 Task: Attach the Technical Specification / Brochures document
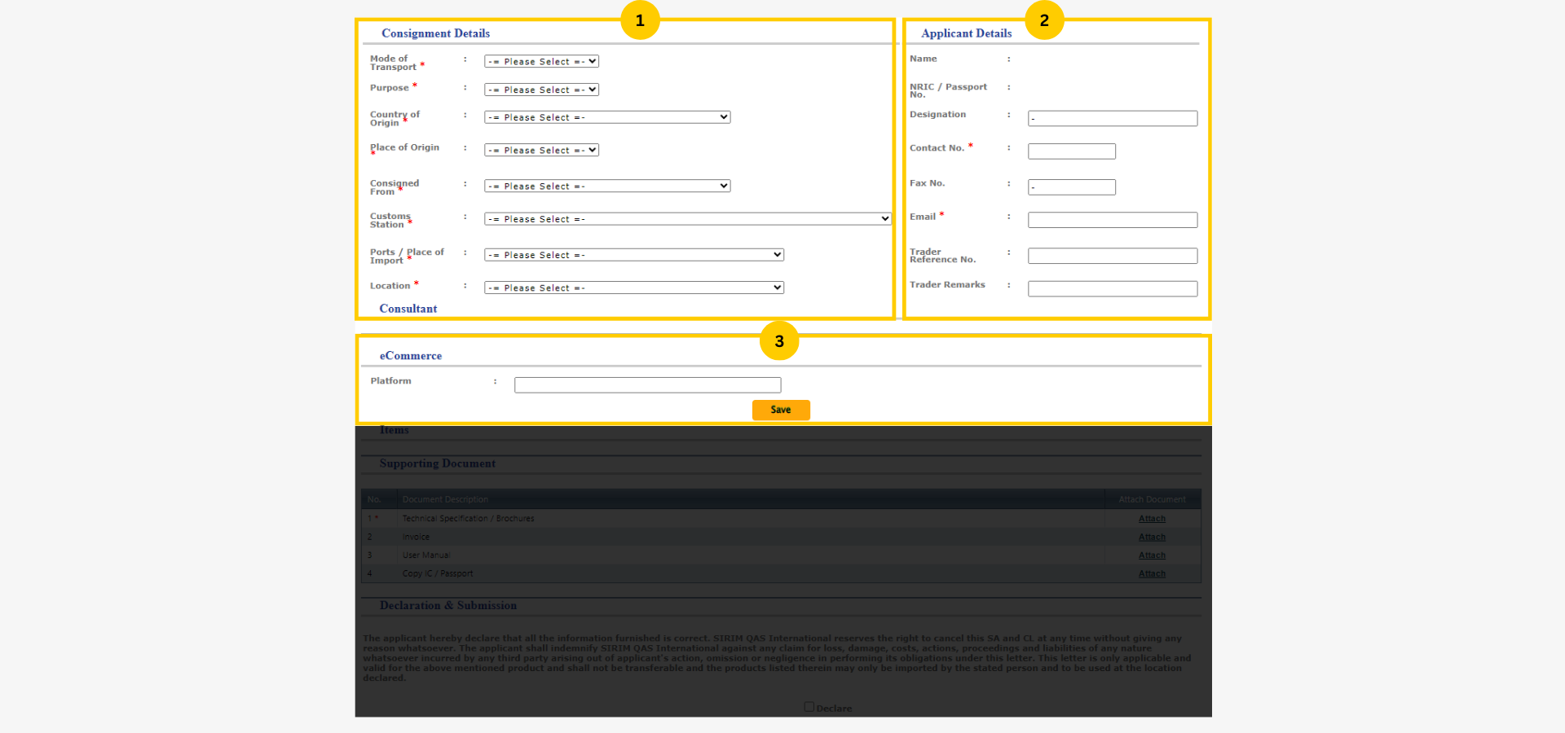1152,518
